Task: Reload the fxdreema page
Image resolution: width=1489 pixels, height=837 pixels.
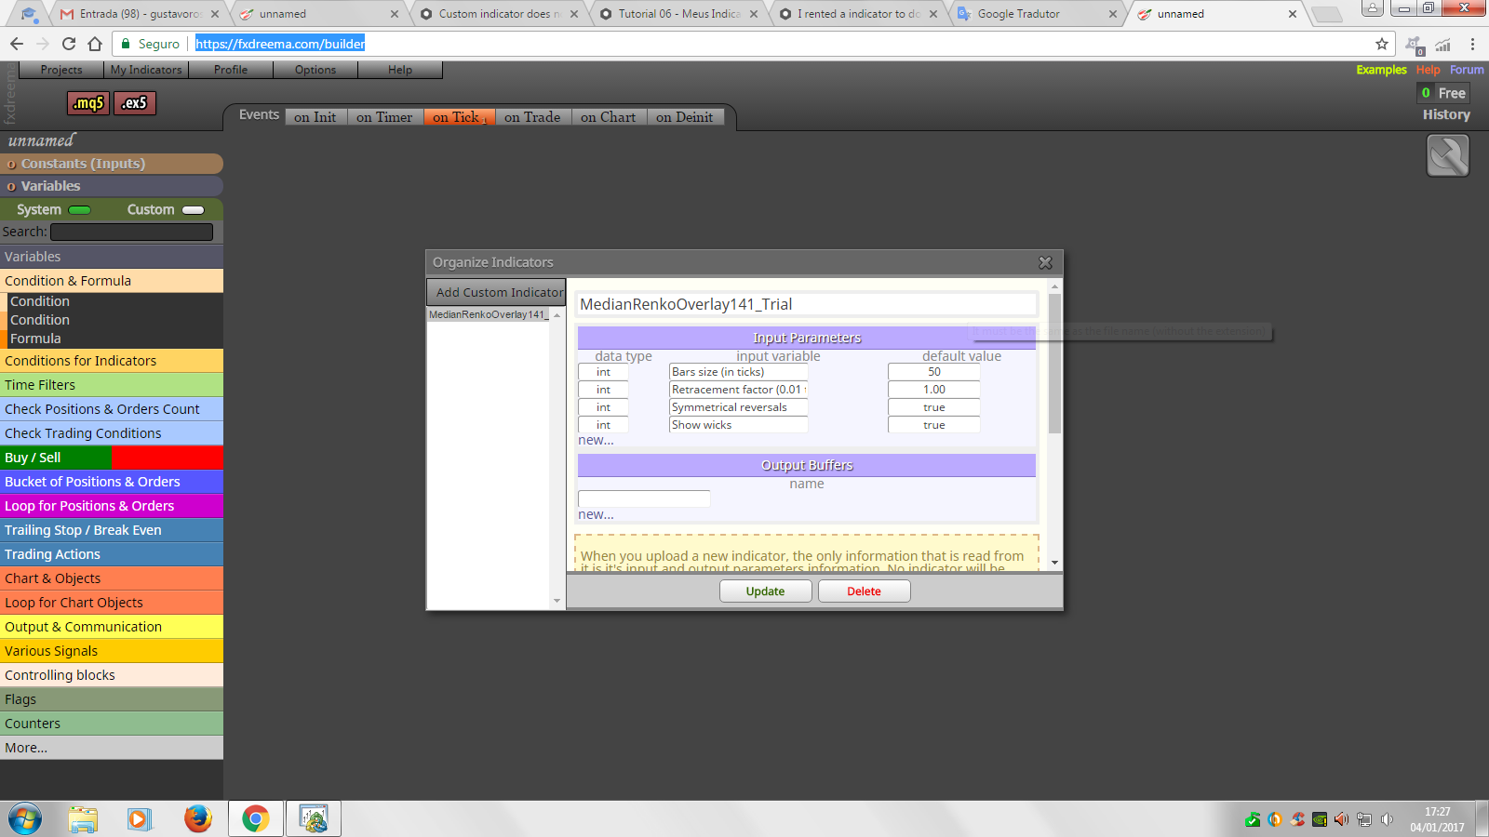Action: point(69,44)
